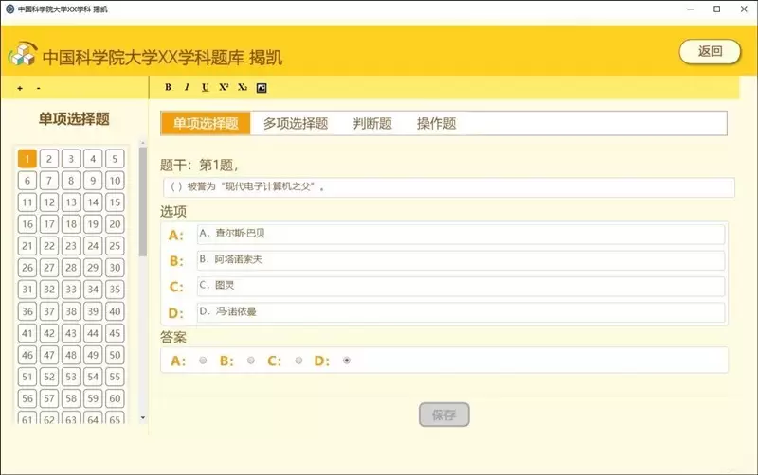Switch to the 单项选择题 tab
This screenshot has width=758, height=475.
tap(206, 124)
